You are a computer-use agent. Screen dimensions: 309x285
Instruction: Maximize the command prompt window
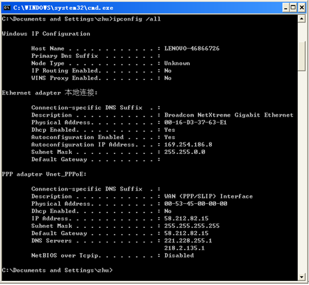(x=294, y=8)
